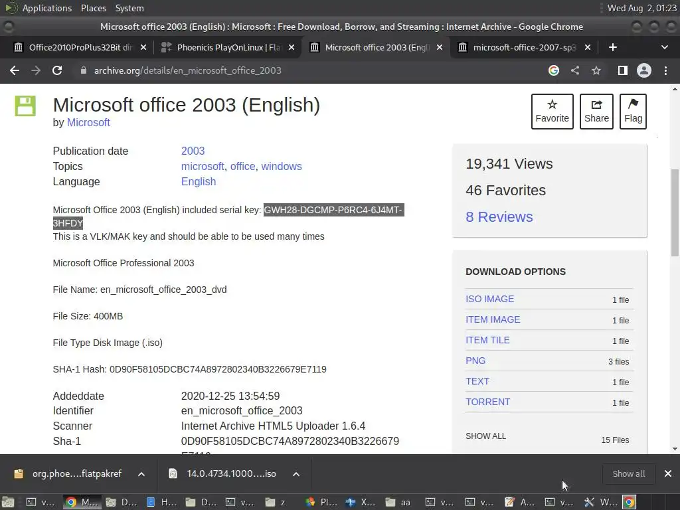Bookmark this page with the star

596,70
